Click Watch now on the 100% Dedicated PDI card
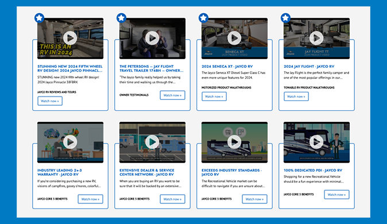 [x=336, y=195]
